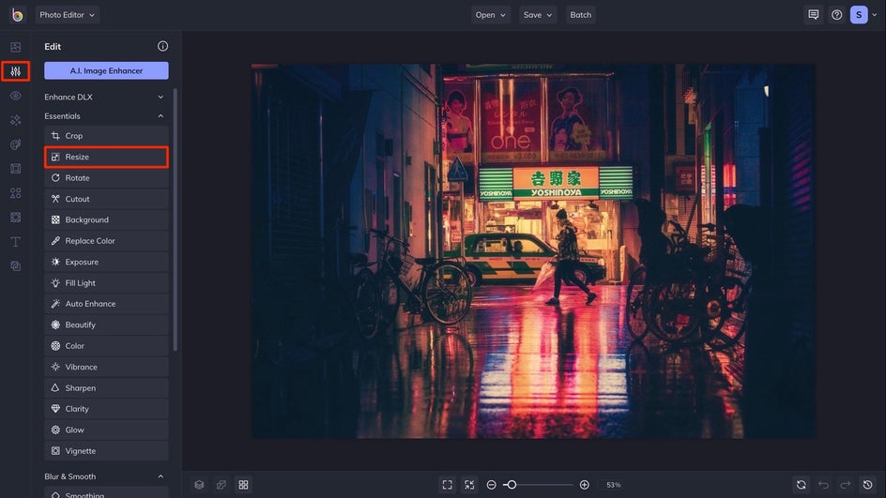Open the Overlays sidebar icon
The image size is (886, 498).
click(x=16, y=218)
